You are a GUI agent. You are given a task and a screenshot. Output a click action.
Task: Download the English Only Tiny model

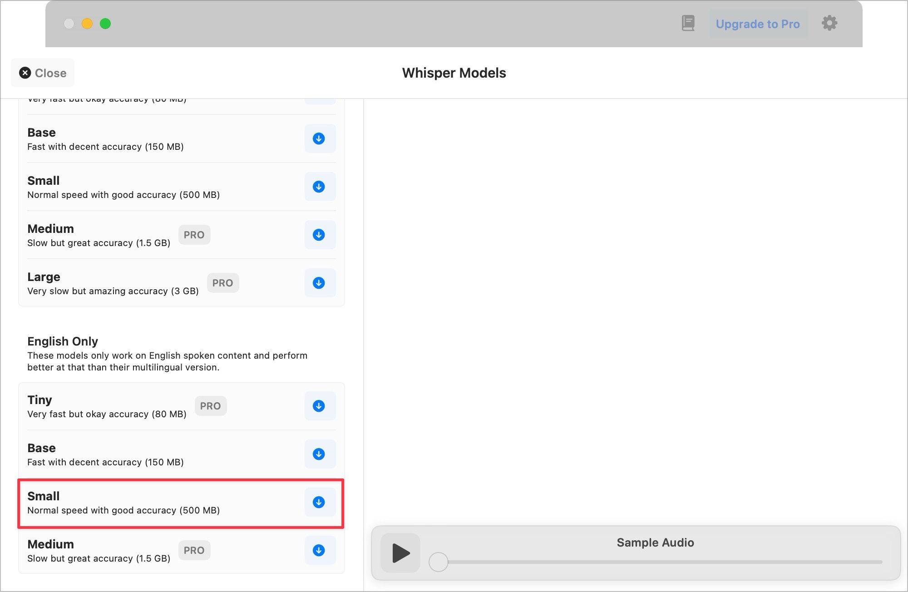[x=320, y=406]
